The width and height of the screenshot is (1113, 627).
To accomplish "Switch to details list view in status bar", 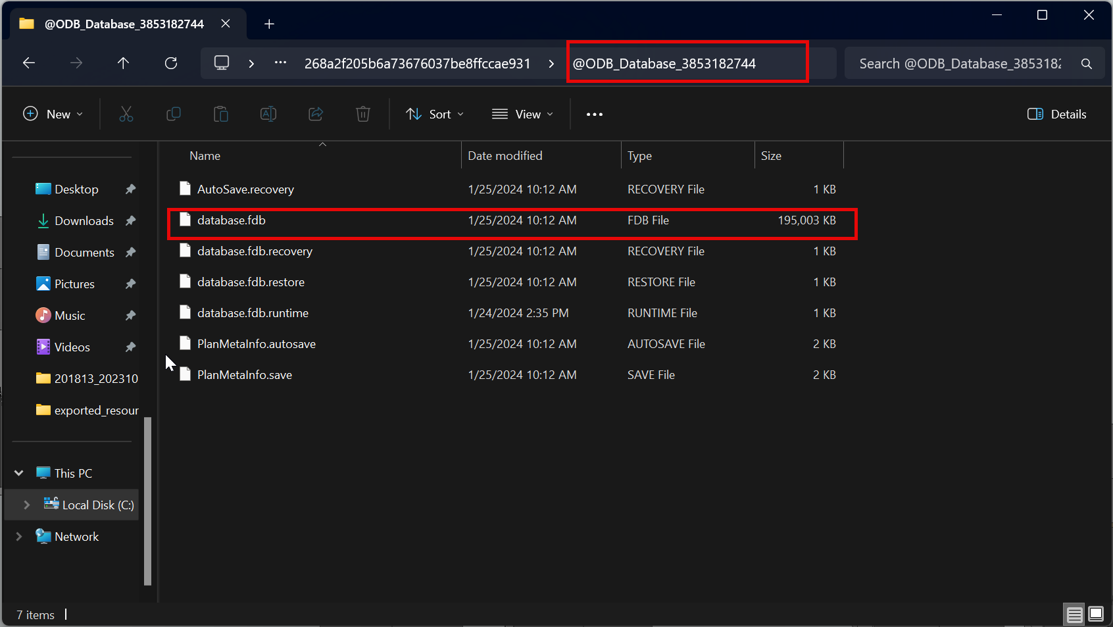I will click(1074, 614).
